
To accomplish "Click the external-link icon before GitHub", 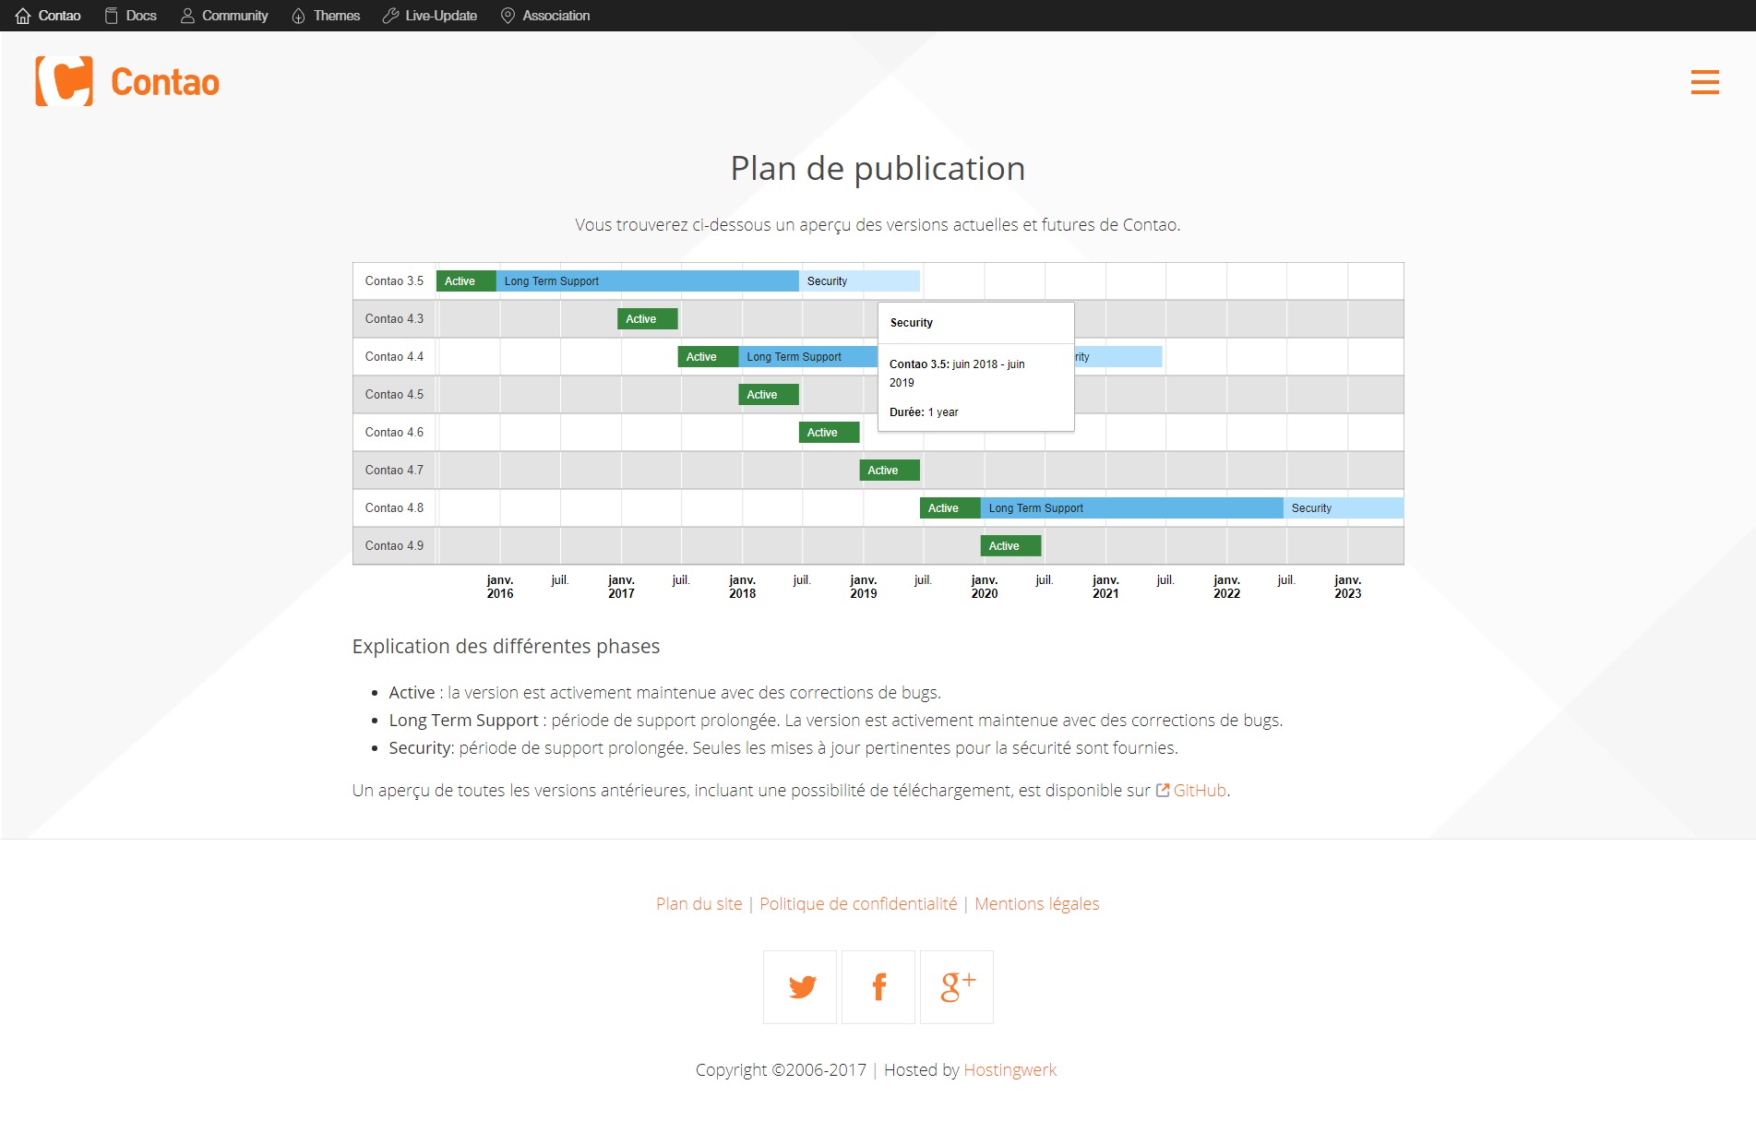I will point(1163,790).
